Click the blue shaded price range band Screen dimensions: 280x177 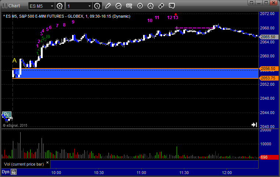136,74
